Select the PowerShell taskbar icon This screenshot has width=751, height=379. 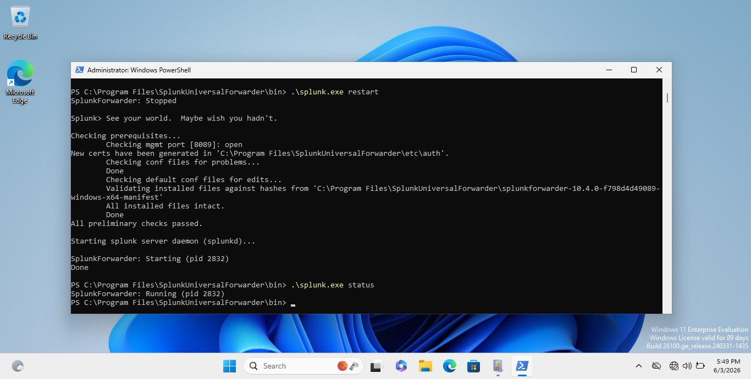point(522,366)
